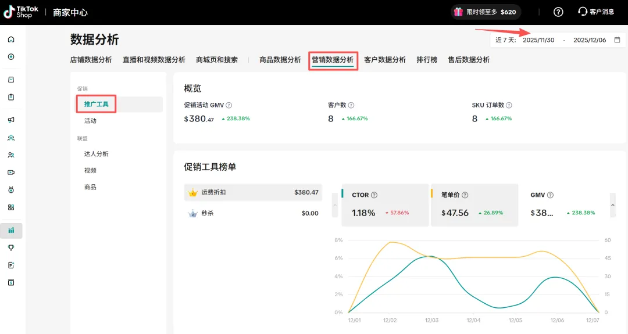Click the left arrow of metric carousel

point(335,205)
